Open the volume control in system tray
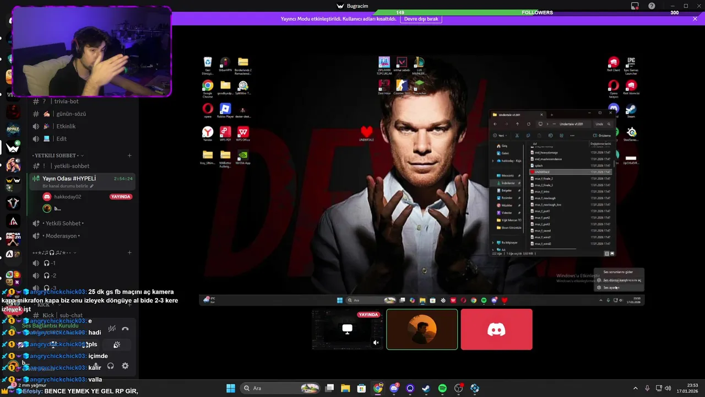Image resolution: width=705 pixels, height=397 pixels. 668,388
